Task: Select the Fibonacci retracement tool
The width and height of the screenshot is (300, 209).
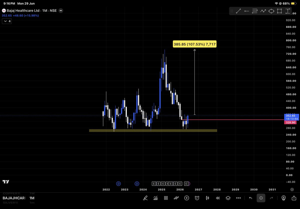Action: [x=255, y=11]
